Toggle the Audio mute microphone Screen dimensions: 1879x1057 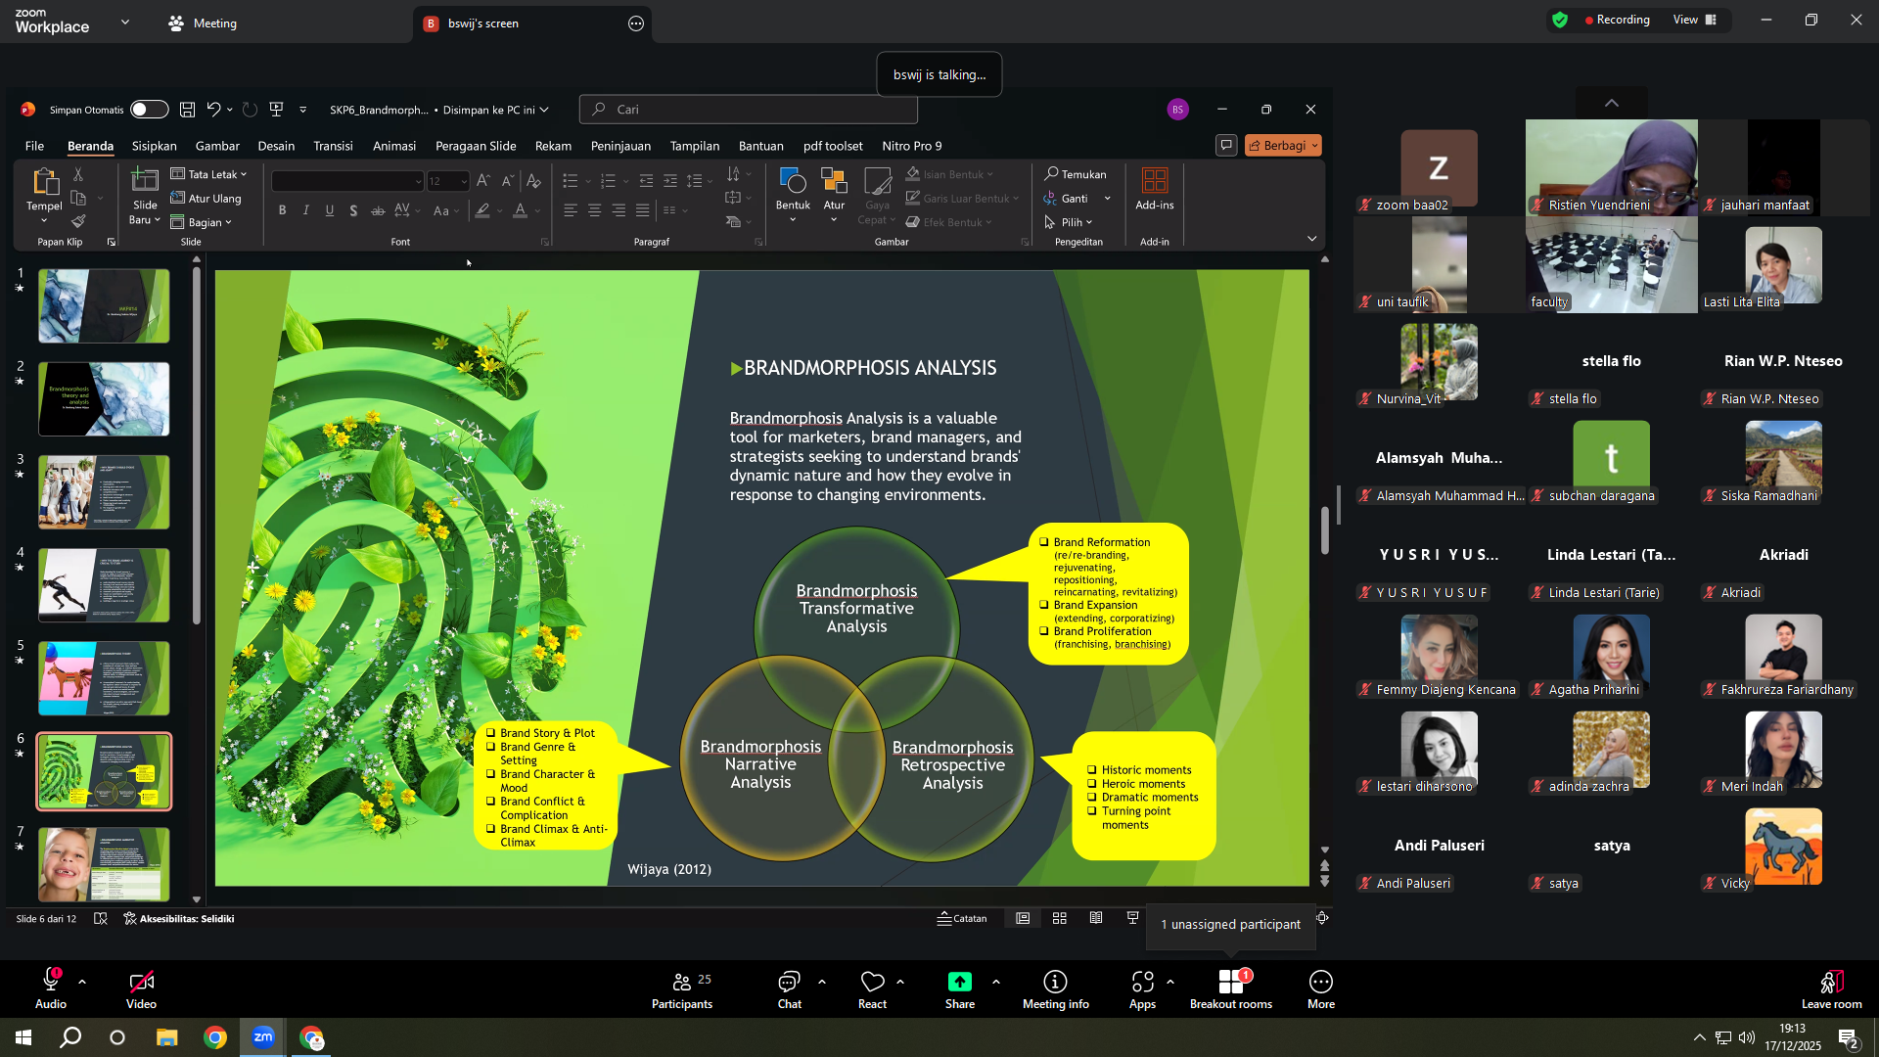[x=51, y=981]
